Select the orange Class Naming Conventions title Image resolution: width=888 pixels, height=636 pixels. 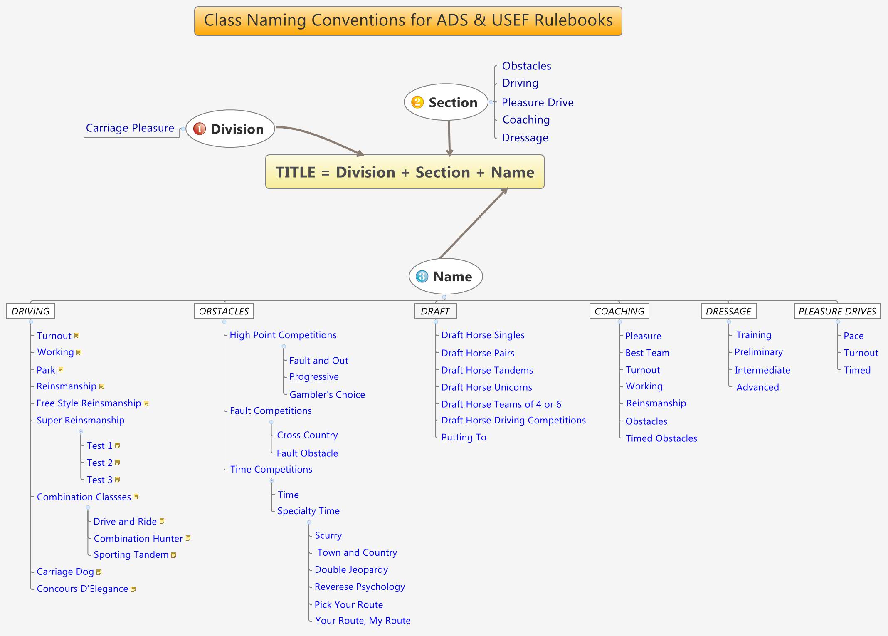pyautogui.click(x=408, y=21)
